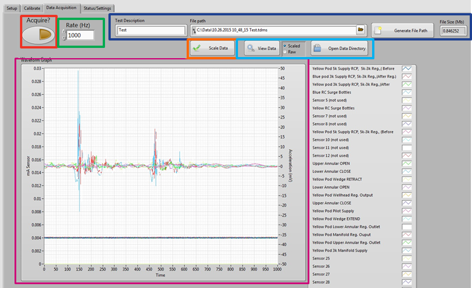This screenshot has width=472, height=288.
Task: Open View Data with magnifier icon
Action: click(x=261, y=48)
